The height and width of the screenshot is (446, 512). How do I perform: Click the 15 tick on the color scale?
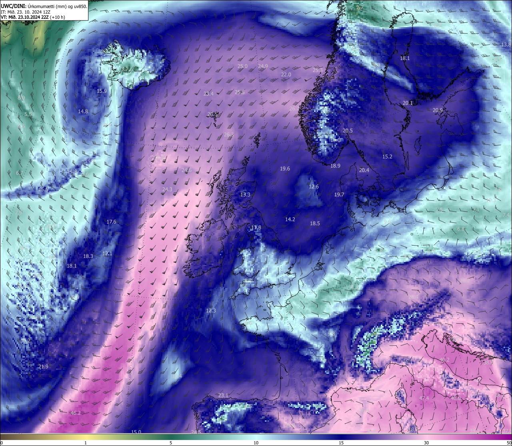[341, 443]
